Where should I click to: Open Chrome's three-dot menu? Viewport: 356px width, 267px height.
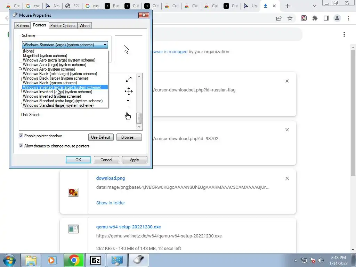[x=348, y=18]
